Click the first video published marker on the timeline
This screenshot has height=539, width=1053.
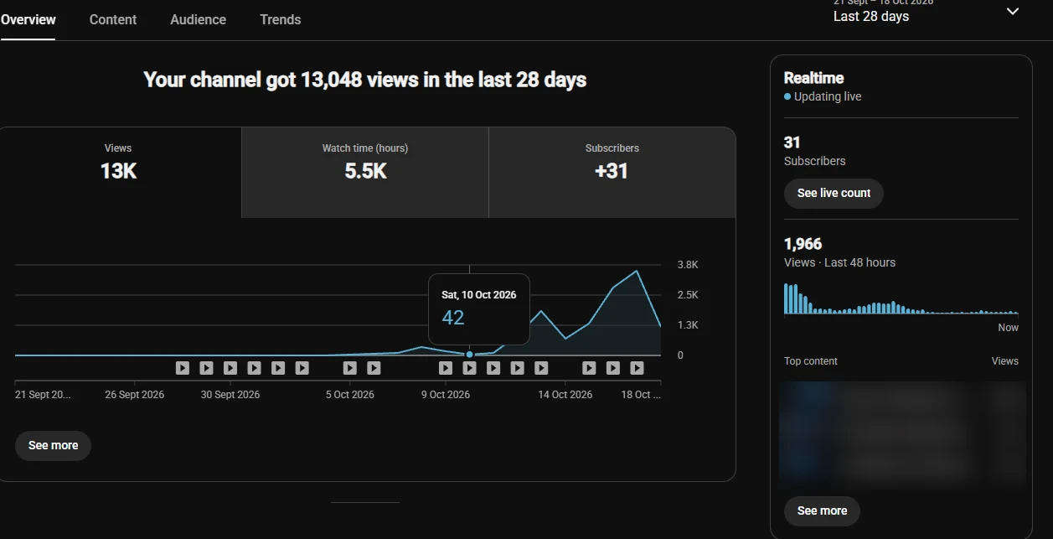[183, 367]
